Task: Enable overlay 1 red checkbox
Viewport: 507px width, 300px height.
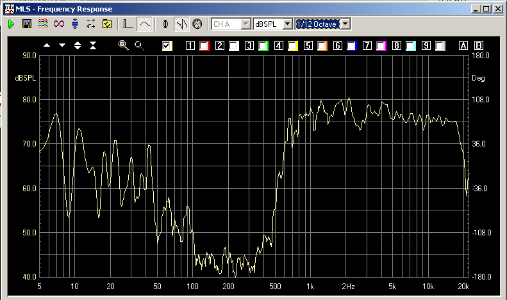Action: click(204, 45)
